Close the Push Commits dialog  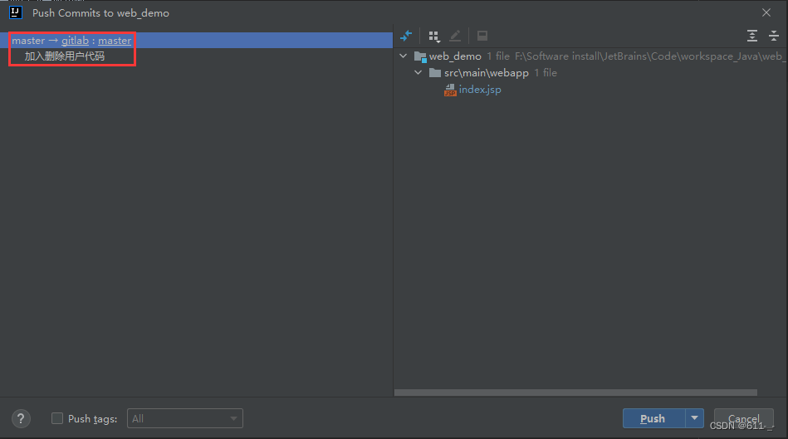click(x=766, y=12)
